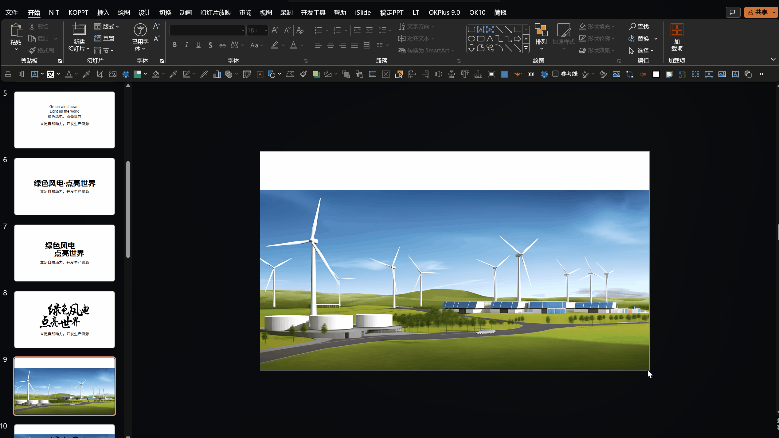Click the slide panel vertical scrollbar

point(128,209)
